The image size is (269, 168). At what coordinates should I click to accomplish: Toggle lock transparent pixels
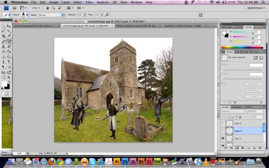pos(230,117)
